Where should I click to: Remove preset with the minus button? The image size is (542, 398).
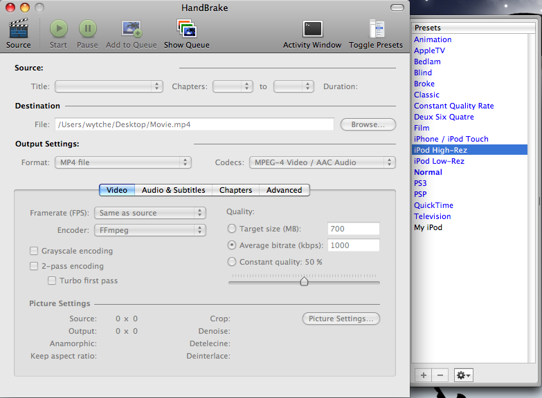pos(440,375)
